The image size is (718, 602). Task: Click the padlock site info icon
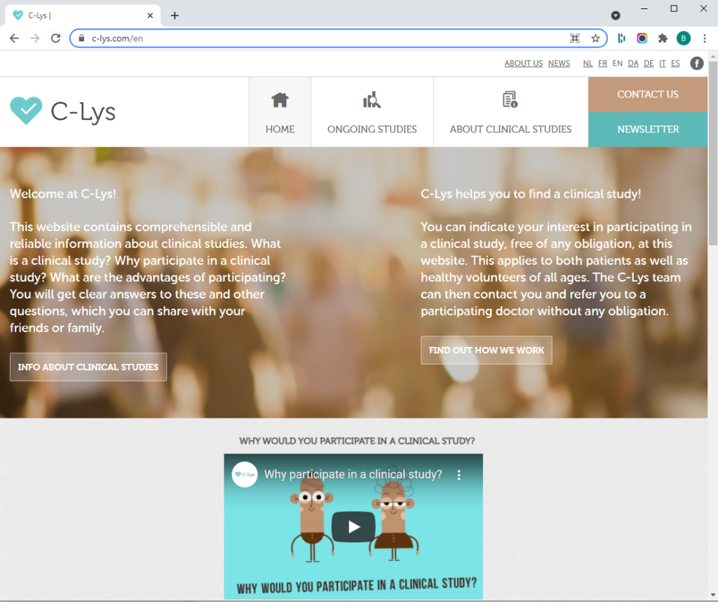81,39
